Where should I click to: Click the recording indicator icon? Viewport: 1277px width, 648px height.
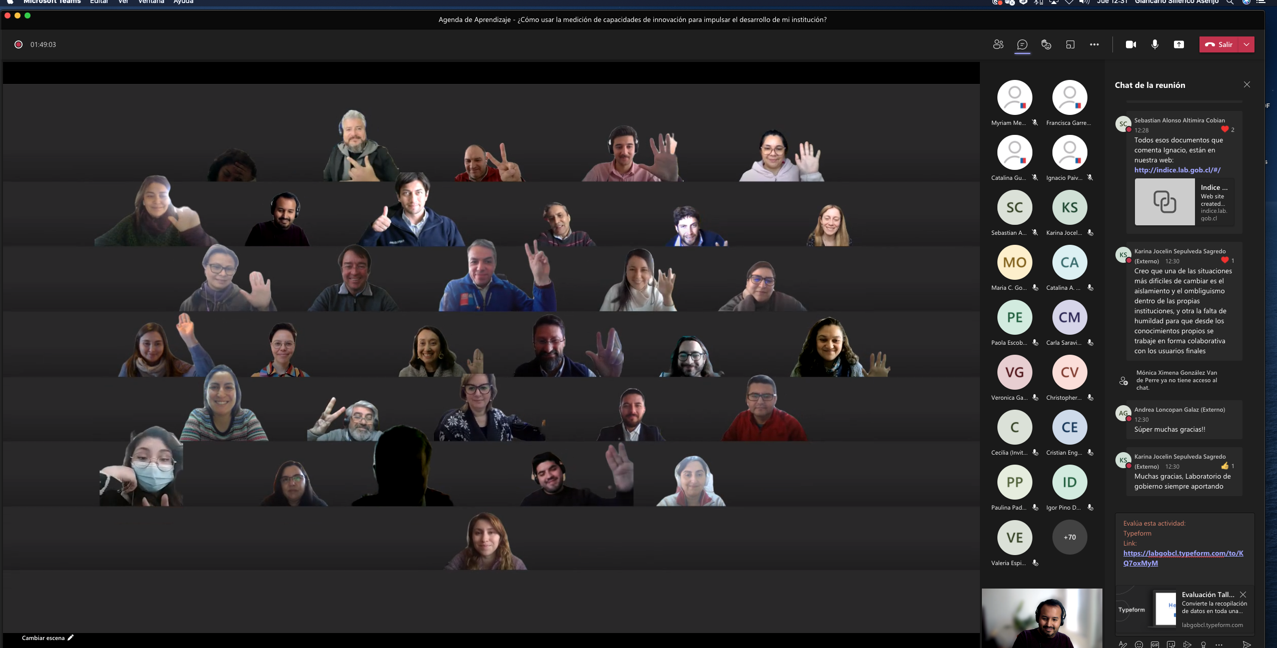19,44
